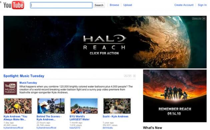Click the Close Ad link
210x130 pixels.
[196, 18]
